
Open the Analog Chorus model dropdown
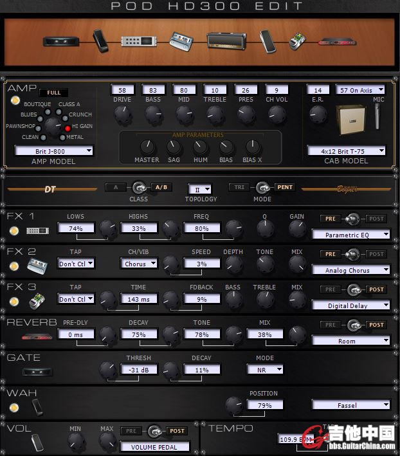350,270
